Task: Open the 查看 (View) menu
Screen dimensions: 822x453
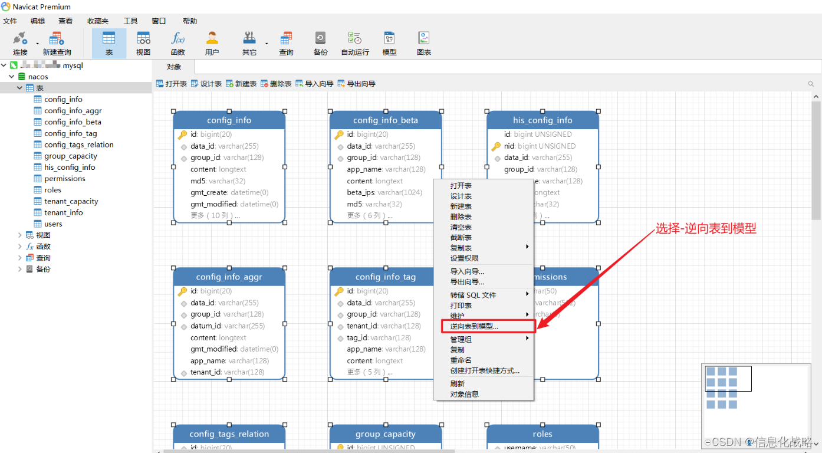Action: point(65,21)
